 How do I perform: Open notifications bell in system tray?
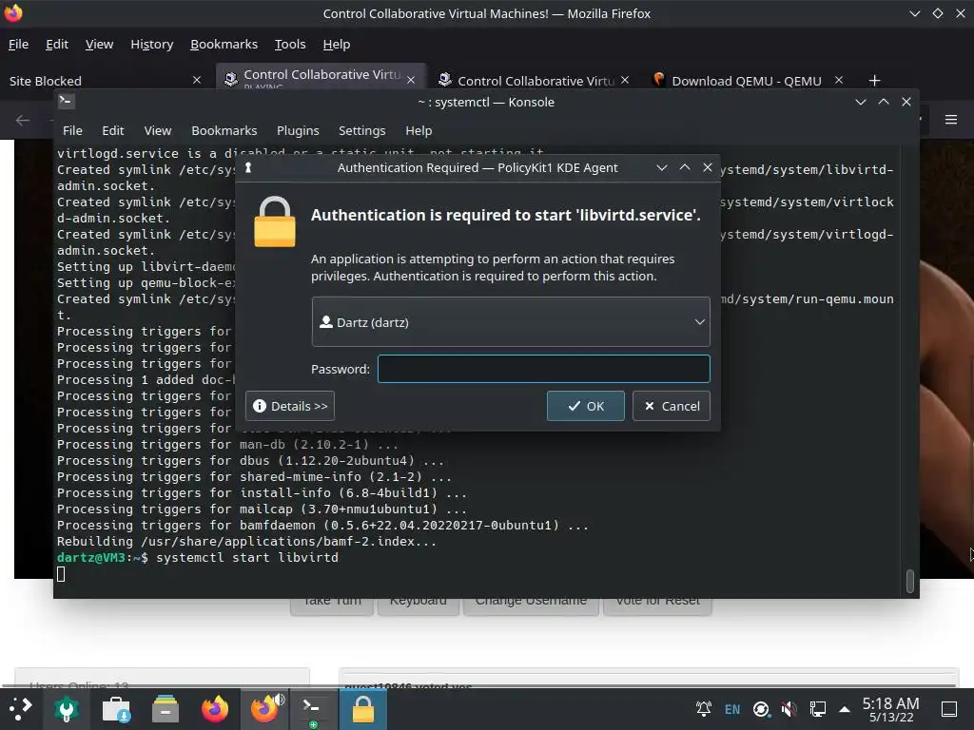[x=704, y=709]
